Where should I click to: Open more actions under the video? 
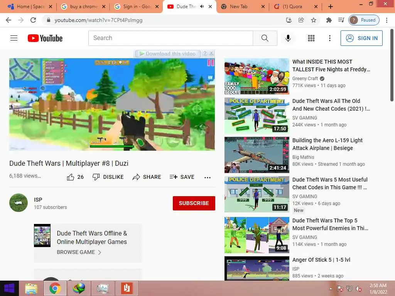click(x=207, y=177)
